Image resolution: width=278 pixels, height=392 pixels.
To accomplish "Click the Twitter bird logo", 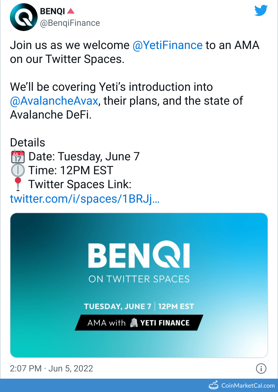I will (261, 11).
